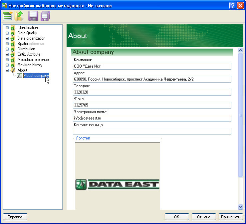Select Entity Attribute in the tree
Viewport: 246px width, 224px height.
click(x=29, y=55)
